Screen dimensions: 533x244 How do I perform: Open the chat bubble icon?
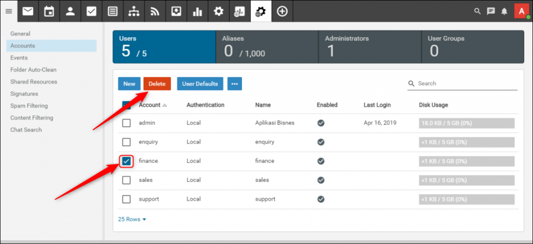point(490,11)
